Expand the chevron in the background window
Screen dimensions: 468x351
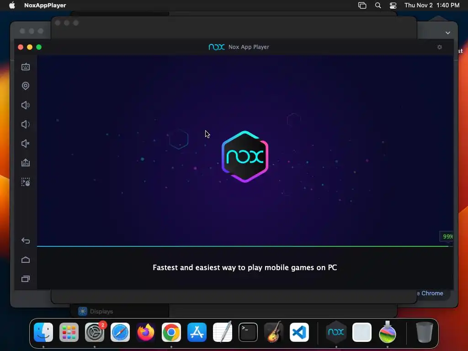448,33
